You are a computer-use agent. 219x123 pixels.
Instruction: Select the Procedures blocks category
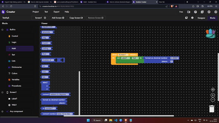coord(20,86)
